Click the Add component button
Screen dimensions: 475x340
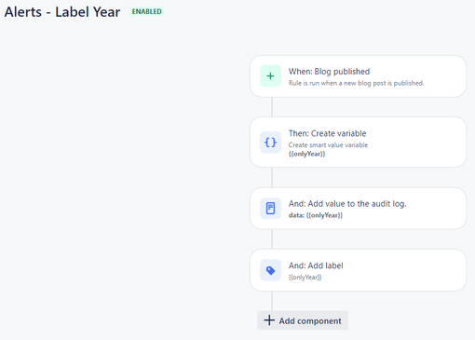(303, 320)
